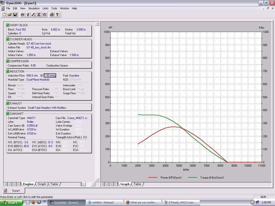This screenshot has width=275, height=206.
Task: Open the Simulation menu
Action: pos(34,8)
